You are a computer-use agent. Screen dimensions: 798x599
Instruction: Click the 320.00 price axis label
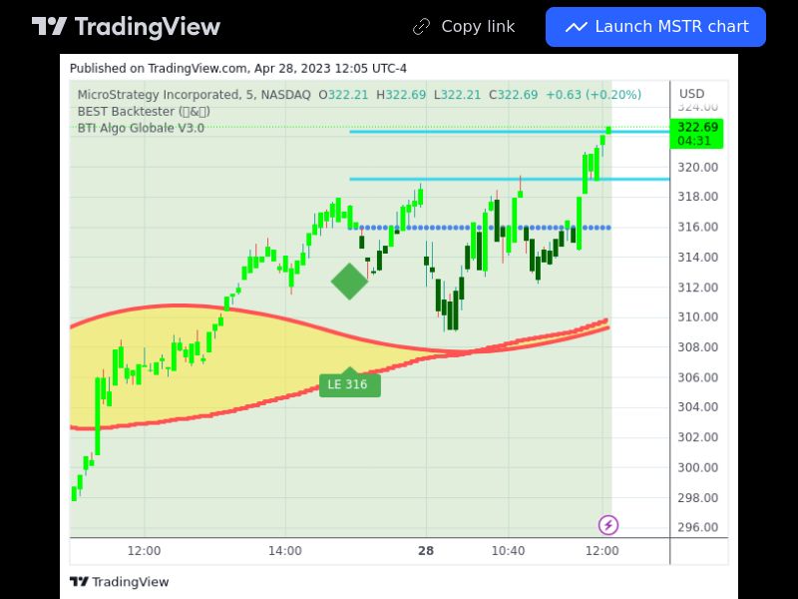pyautogui.click(x=697, y=167)
